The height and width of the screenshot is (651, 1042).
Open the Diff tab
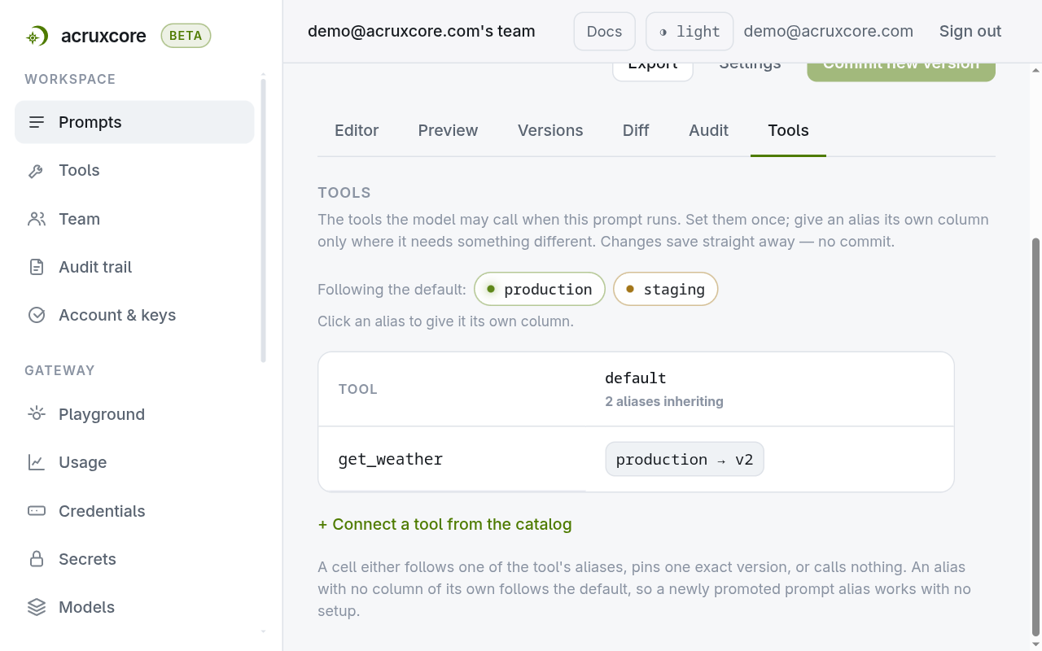click(x=636, y=130)
